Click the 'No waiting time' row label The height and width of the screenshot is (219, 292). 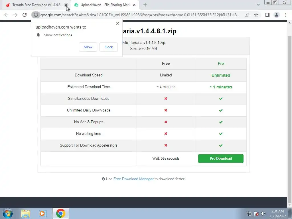[89, 133]
